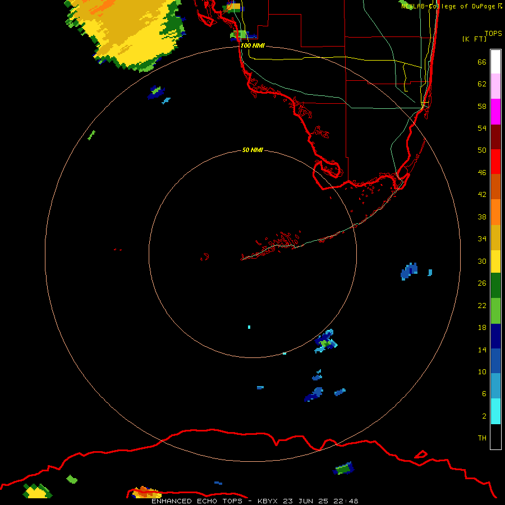Click the legend value "6"

coord(484,393)
